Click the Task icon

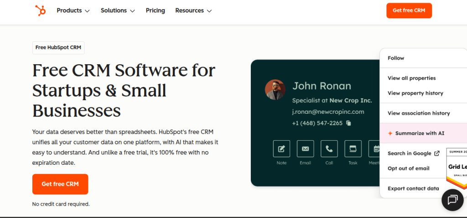tap(353, 149)
